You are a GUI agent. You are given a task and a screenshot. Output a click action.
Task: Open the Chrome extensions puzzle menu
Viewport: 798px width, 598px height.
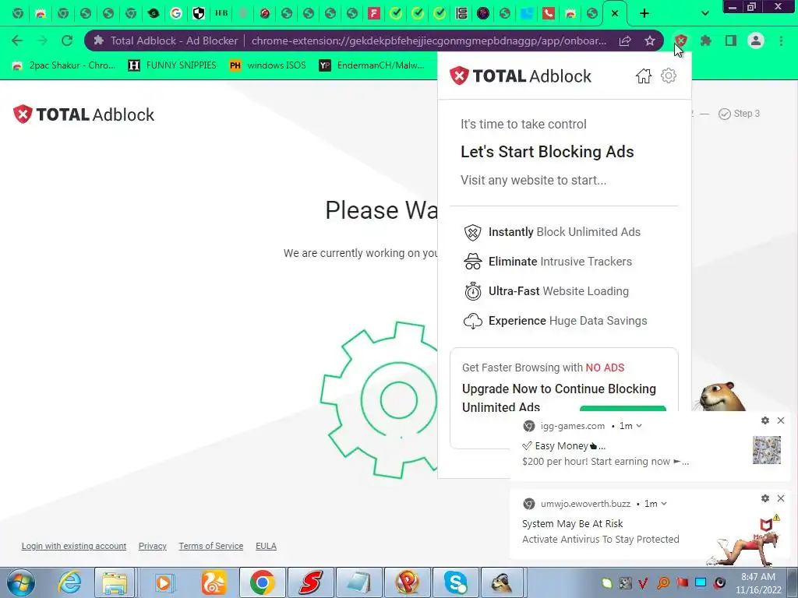pyautogui.click(x=706, y=40)
